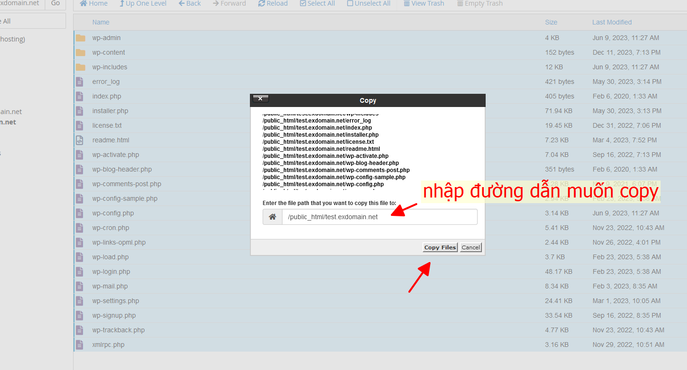Viewport: 687px width, 370px height.
Task: Click the Back toolbar button
Action: [190, 3]
